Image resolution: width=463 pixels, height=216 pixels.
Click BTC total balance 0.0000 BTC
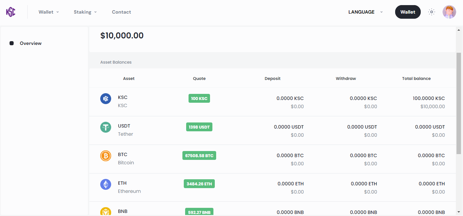(431, 155)
